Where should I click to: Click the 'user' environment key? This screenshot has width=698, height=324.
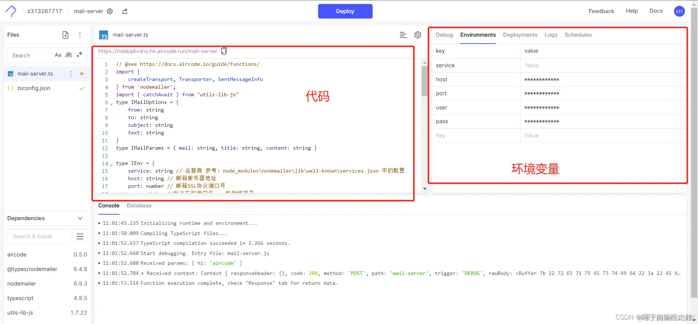(441, 108)
